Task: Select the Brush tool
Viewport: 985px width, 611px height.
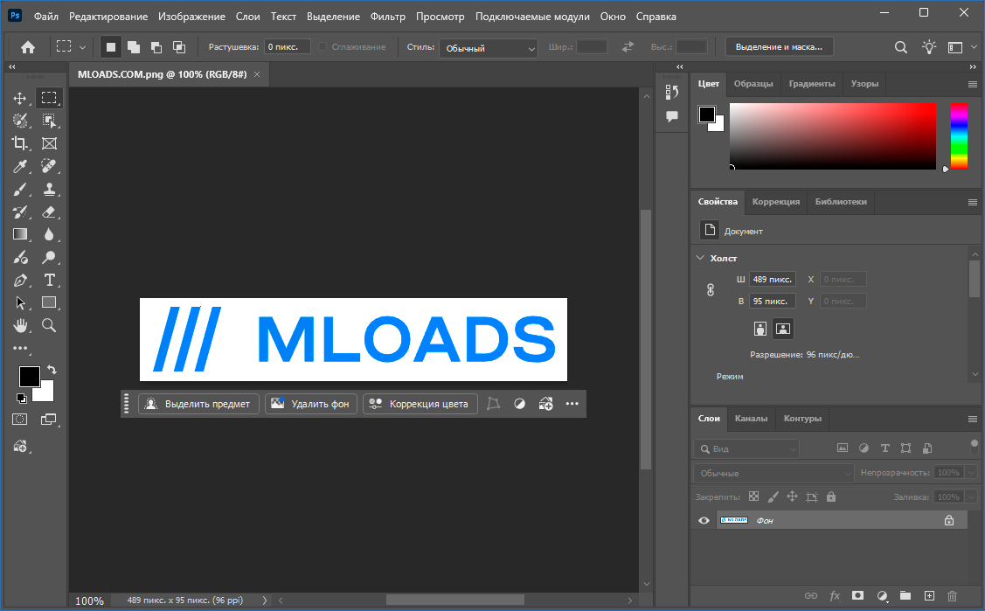Action: tap(20, 189)
